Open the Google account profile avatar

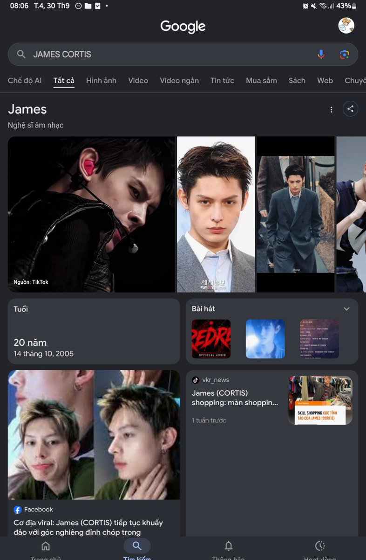pos(346,26)
